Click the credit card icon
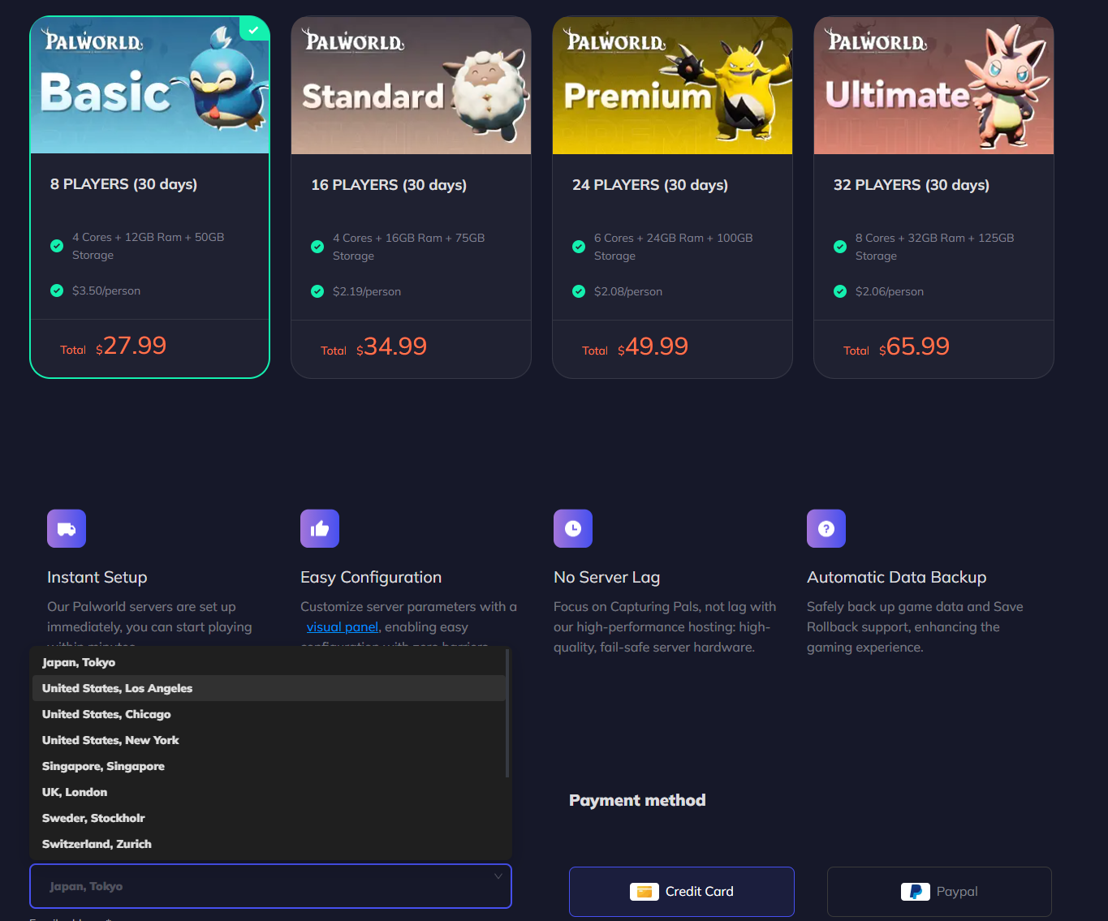1108x921 pixels. tap(645, 892)
